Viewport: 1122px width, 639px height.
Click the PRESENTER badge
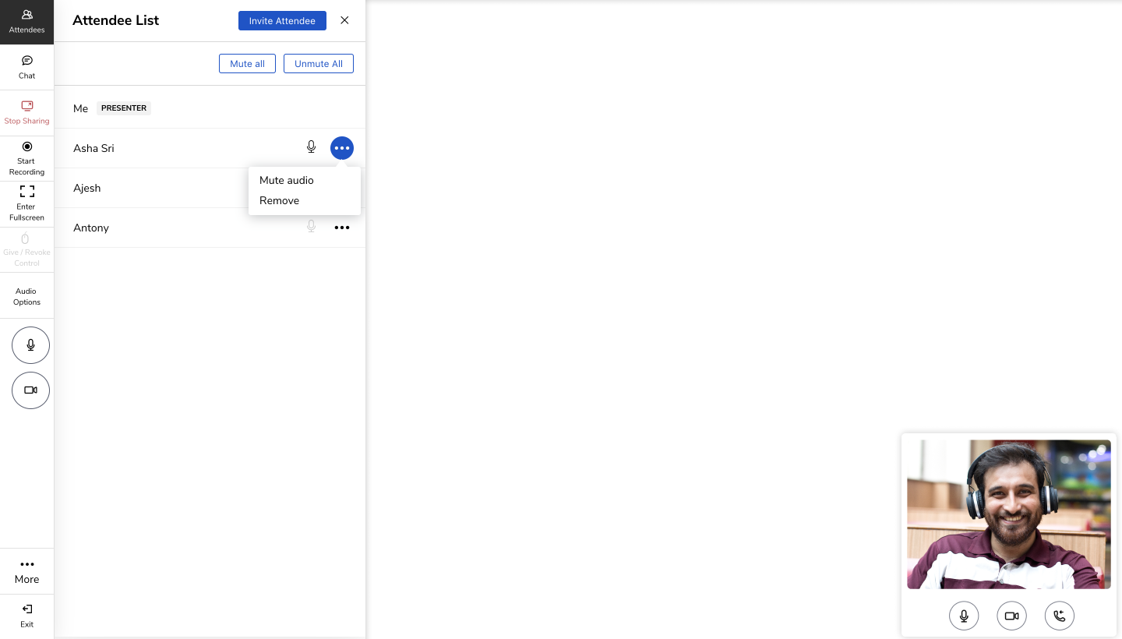click(124, 108)
